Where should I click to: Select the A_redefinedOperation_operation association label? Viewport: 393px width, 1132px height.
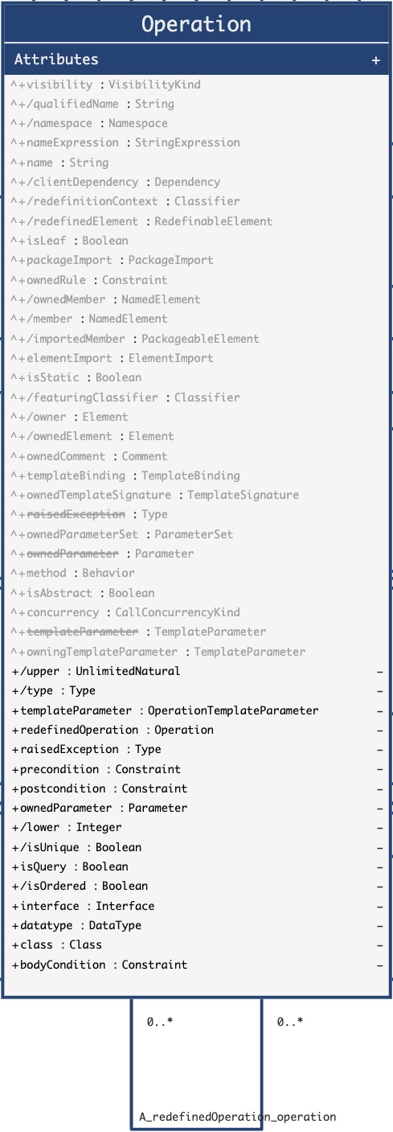tap(238, 1117)
